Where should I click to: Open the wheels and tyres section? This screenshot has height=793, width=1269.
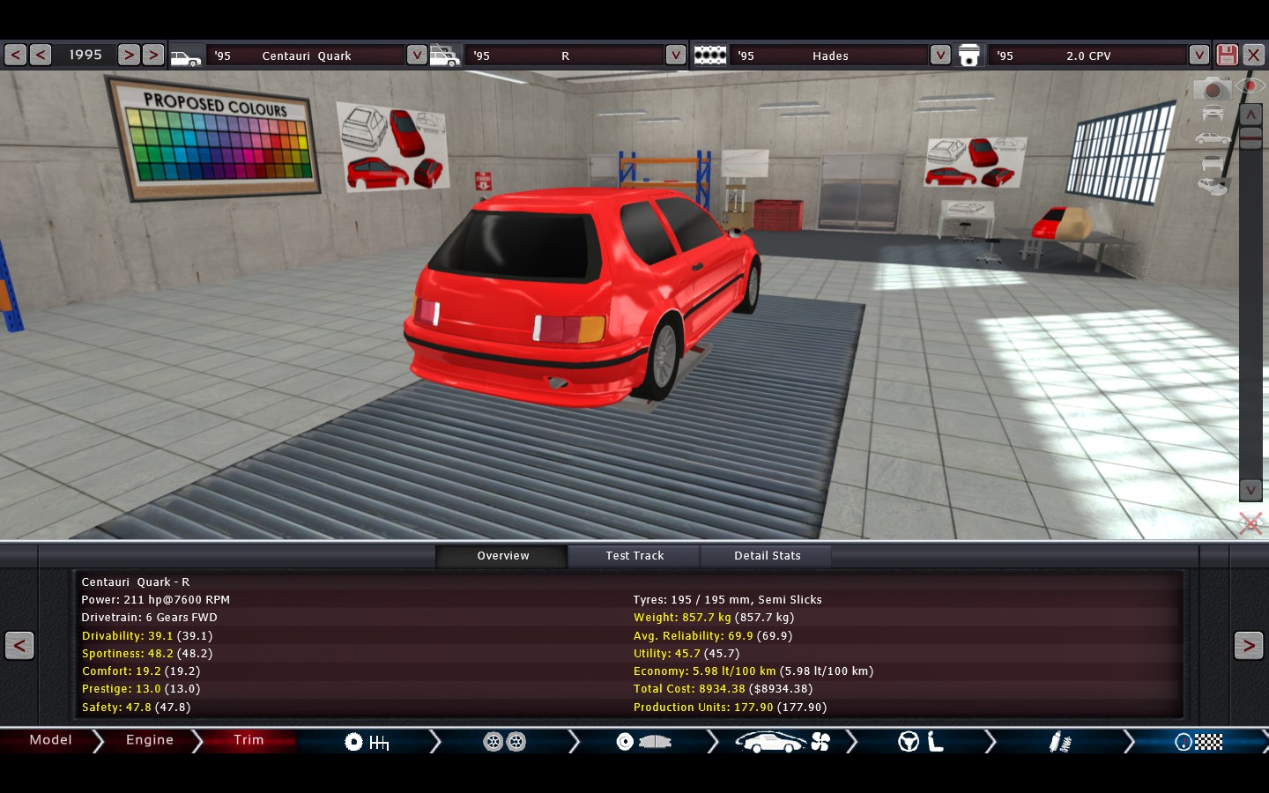click(x=504, y=742)
